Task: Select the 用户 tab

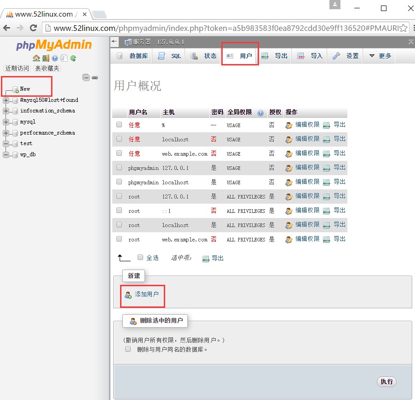Action: point(240,56)
